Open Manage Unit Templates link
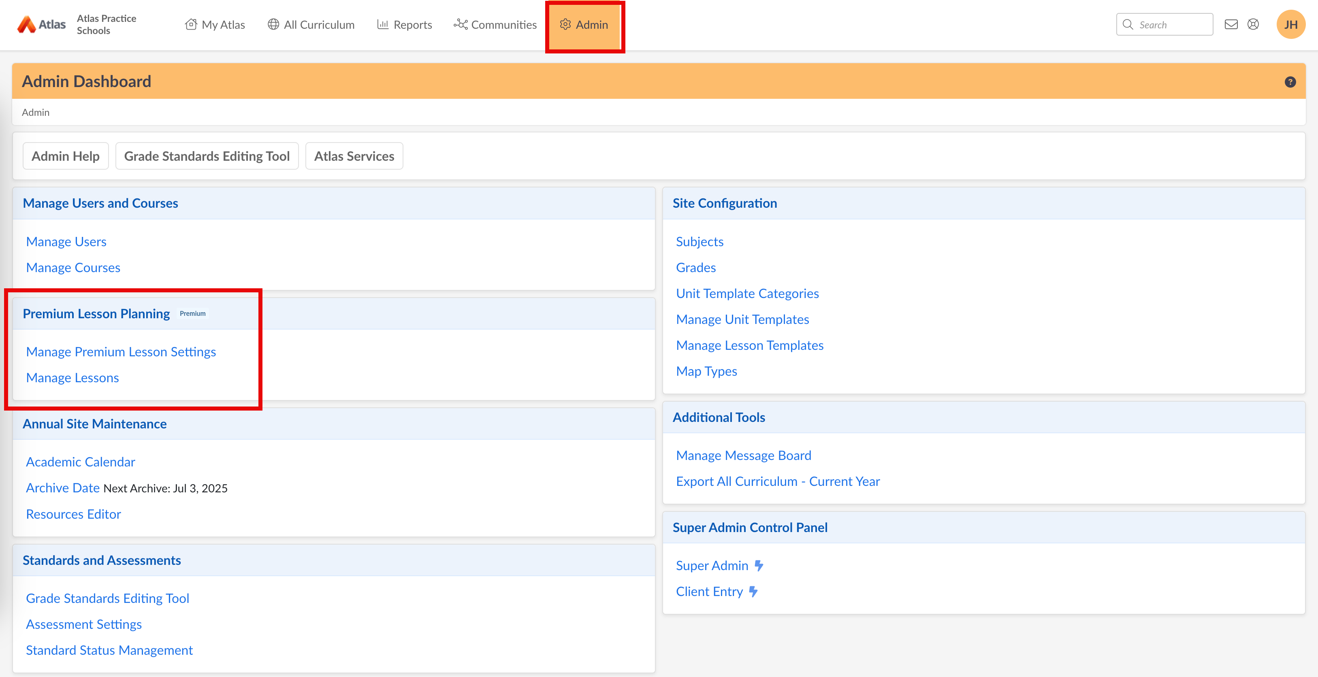This screenshot has width=1318, height=677. point(742,319)
